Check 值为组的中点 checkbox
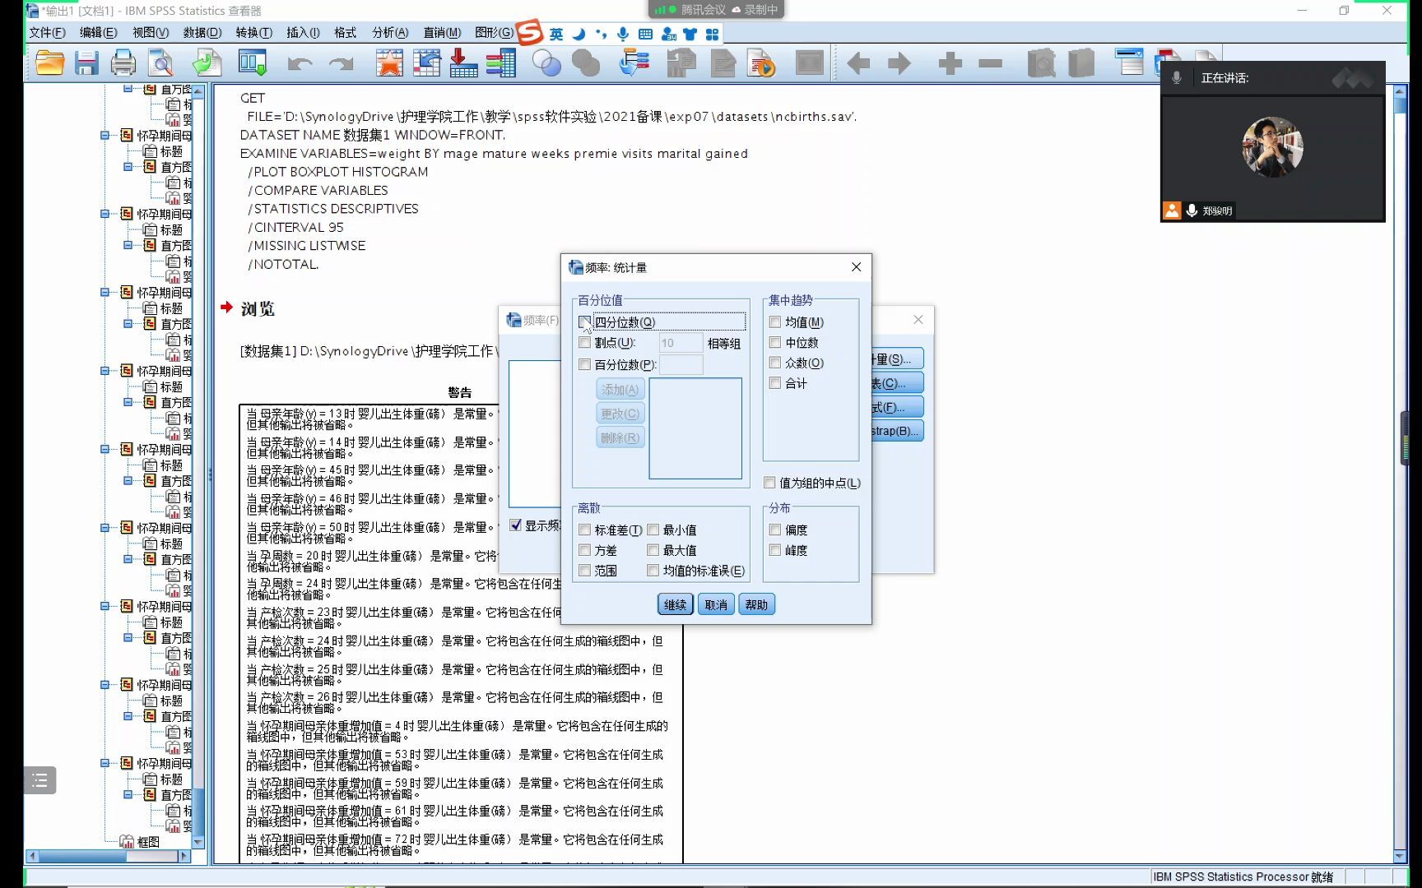 [769, 483]
